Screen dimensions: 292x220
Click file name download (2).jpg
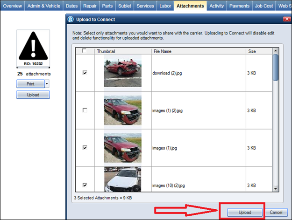167,73
